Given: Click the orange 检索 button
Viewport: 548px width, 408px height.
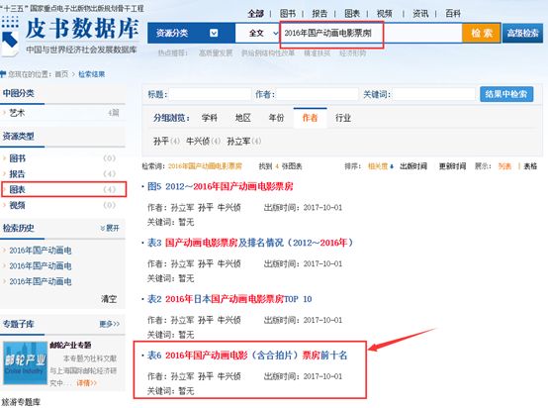Looking at the screenshot, I should 482,33.
